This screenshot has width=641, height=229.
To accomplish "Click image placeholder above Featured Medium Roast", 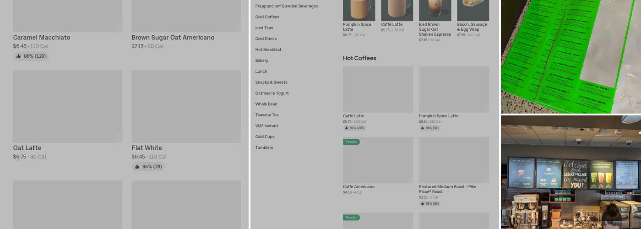I will [454, 160].
